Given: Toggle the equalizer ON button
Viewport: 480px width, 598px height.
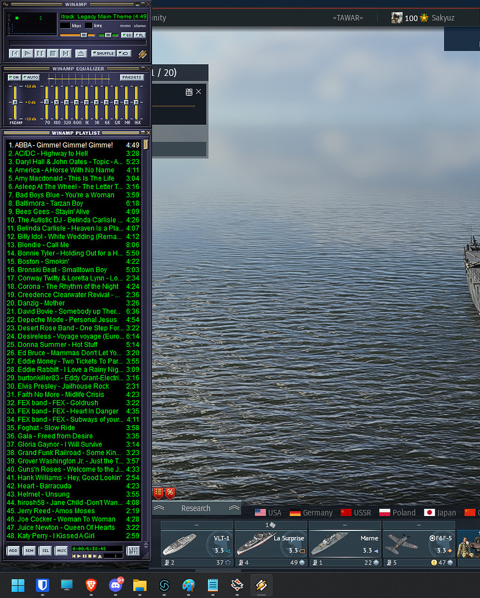Looking at the screenshot, I should pos(14,78).
